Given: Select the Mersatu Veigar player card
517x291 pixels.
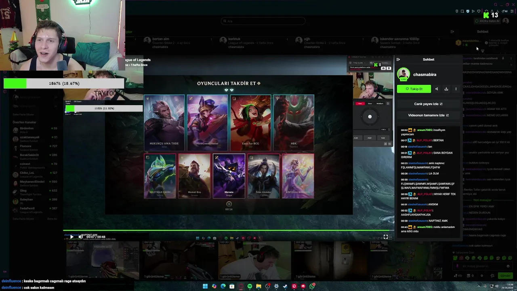Looking at the screenshot, I should pyautogui.click(x=229, y=176).
